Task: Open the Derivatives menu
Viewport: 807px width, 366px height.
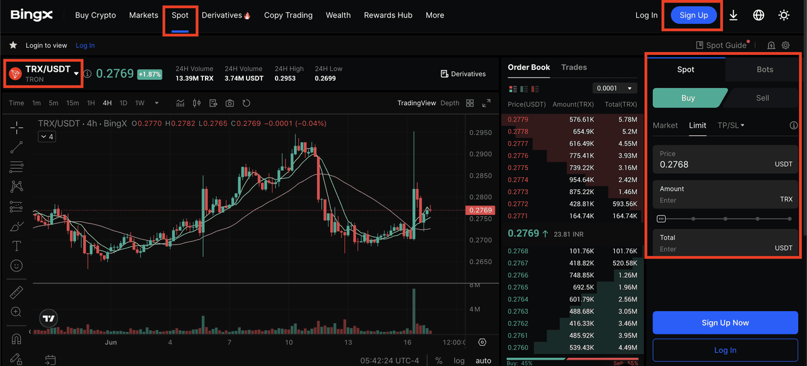Action: [x=226, y=15]
